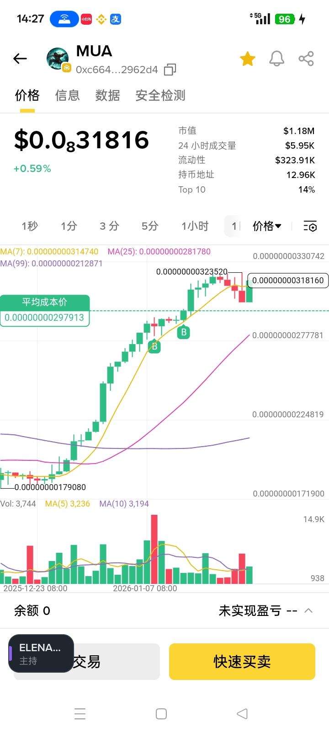
Task: Toggle the yellow favorite star
Action: (x=248, y=59)
